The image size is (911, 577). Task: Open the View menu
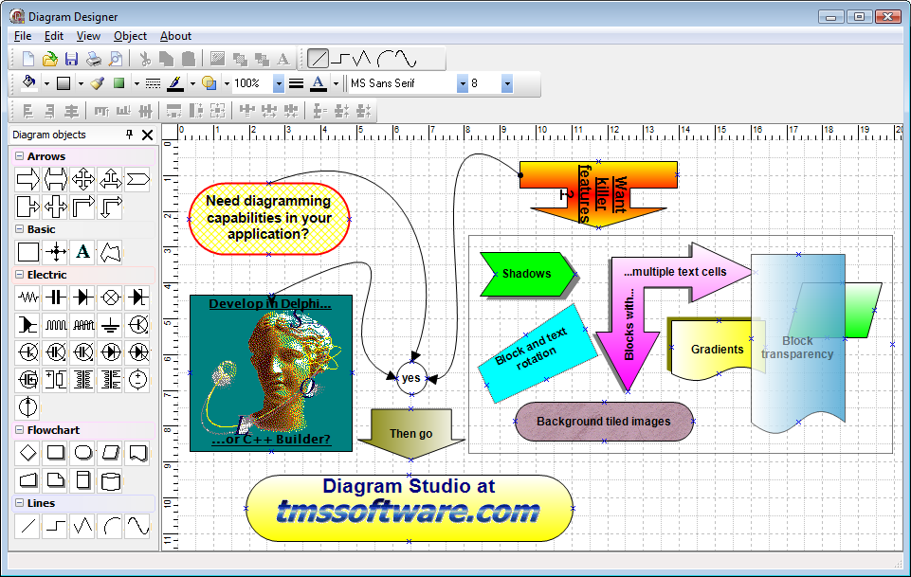tap(88, 36)
